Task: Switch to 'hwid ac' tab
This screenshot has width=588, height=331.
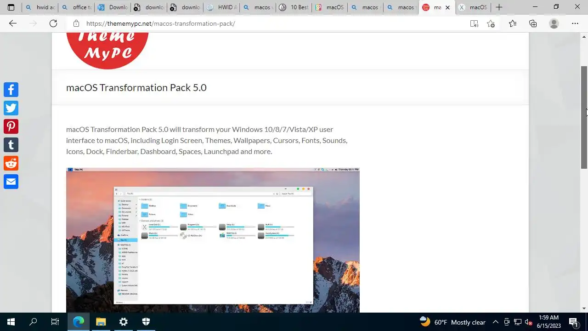Action: [40, 7]
